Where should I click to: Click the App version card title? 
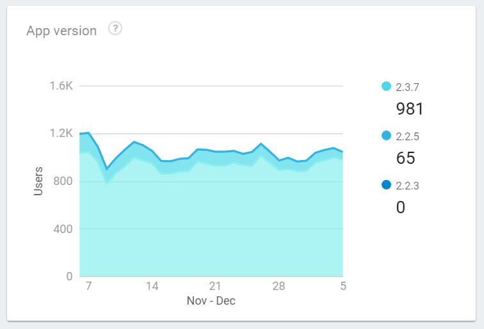click(x=61, y=31)
